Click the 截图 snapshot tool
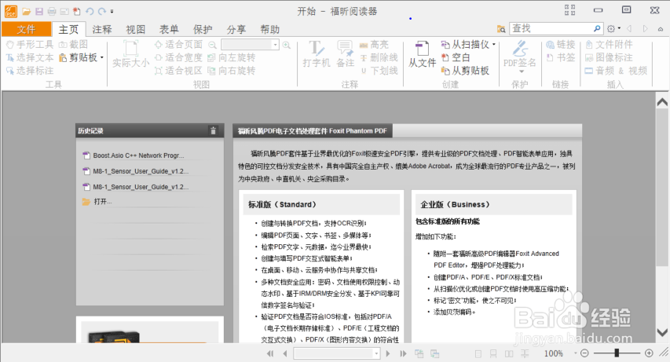The height and width of the screenshot is (362, 670). point(73,44)
